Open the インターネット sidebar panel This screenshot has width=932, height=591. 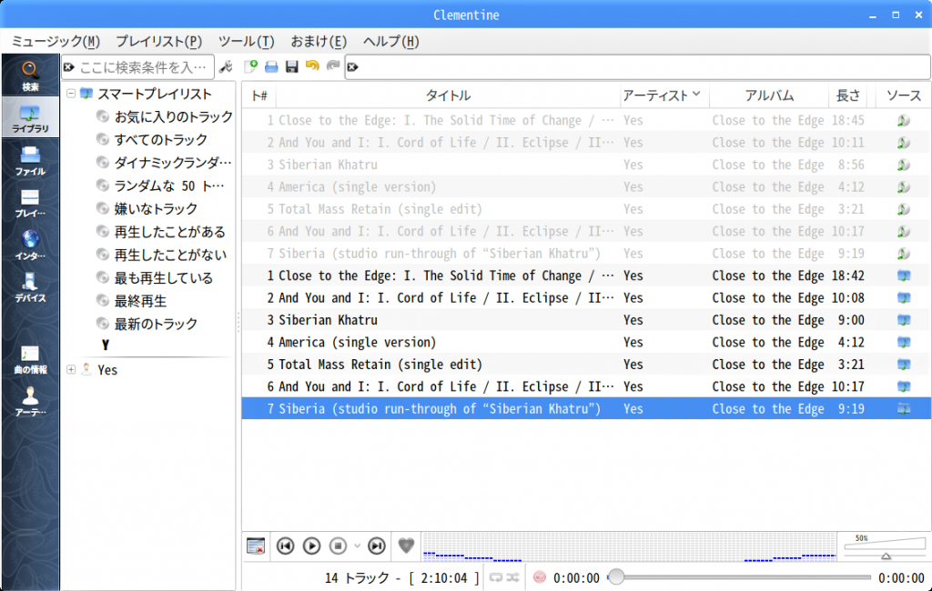coord(30,245)
